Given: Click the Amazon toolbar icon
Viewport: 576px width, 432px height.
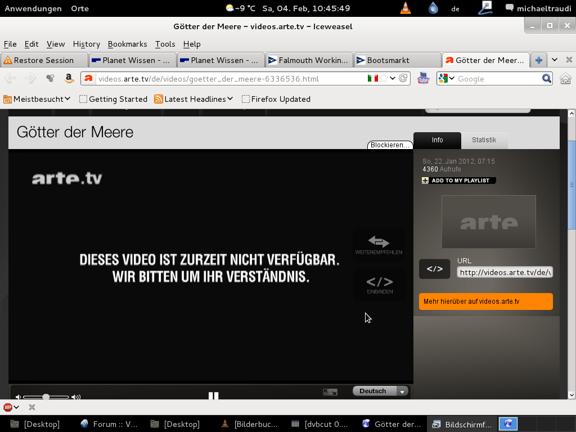Looking at the screenshot, I should (x=69, y=78).
